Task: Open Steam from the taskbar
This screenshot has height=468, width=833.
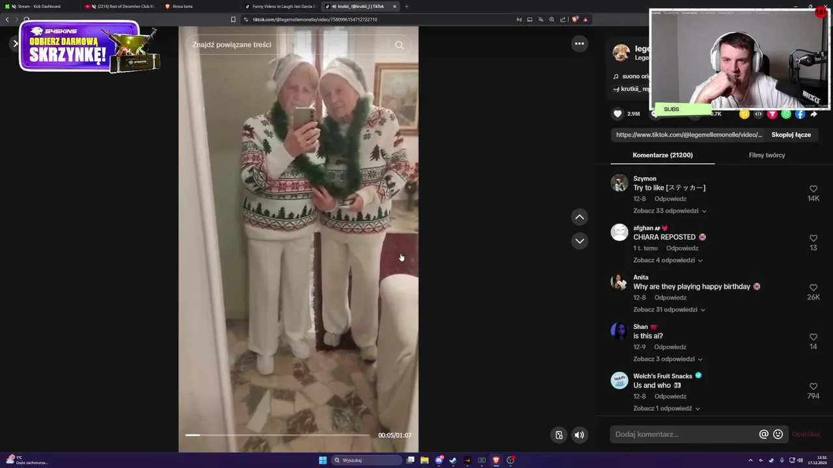Action: click(453, 460)
